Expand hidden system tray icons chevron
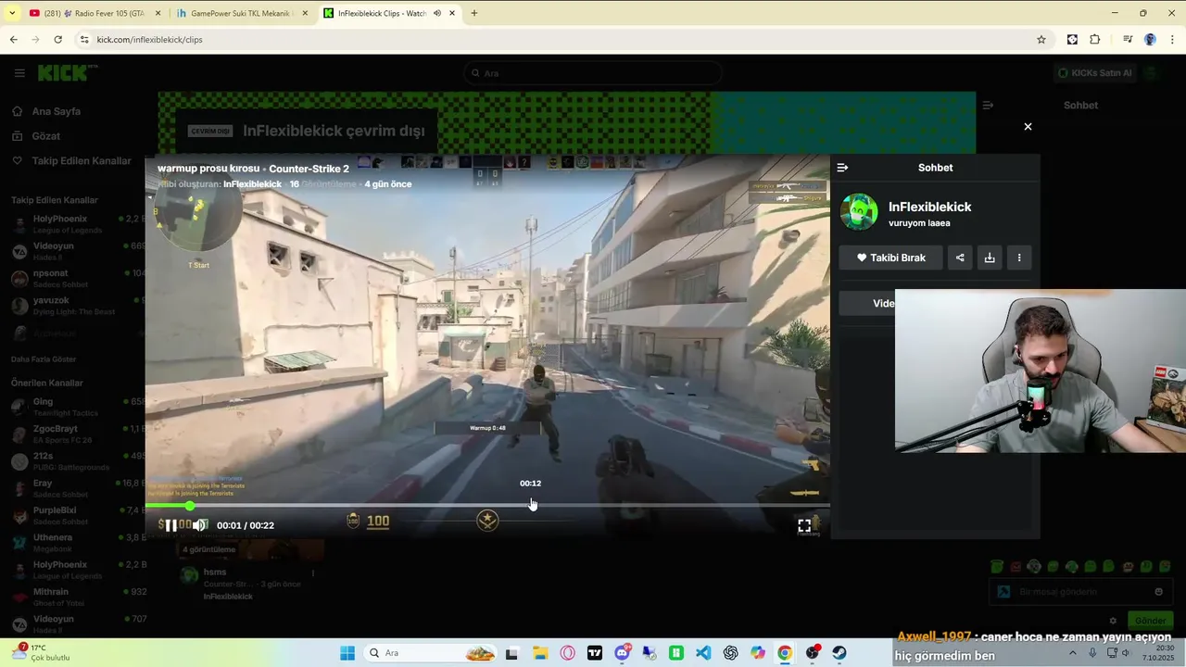Viewport: 1186px width, 667px height. pos(1073,653)
